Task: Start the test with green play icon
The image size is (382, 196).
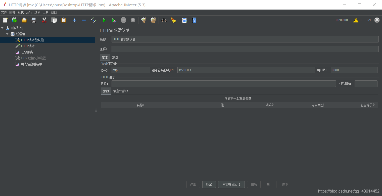Action: click(104, 20)
